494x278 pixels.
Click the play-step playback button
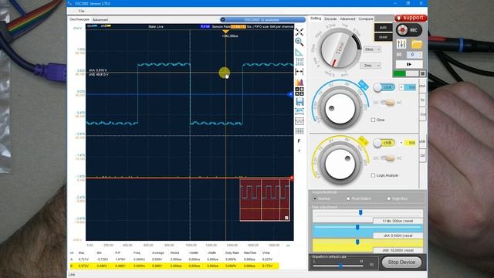pyautogui.click(x=409, y=64)
